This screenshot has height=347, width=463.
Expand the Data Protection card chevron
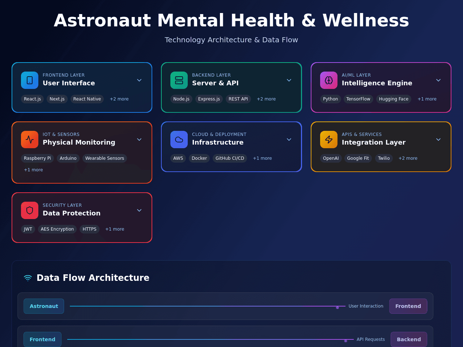139,210
